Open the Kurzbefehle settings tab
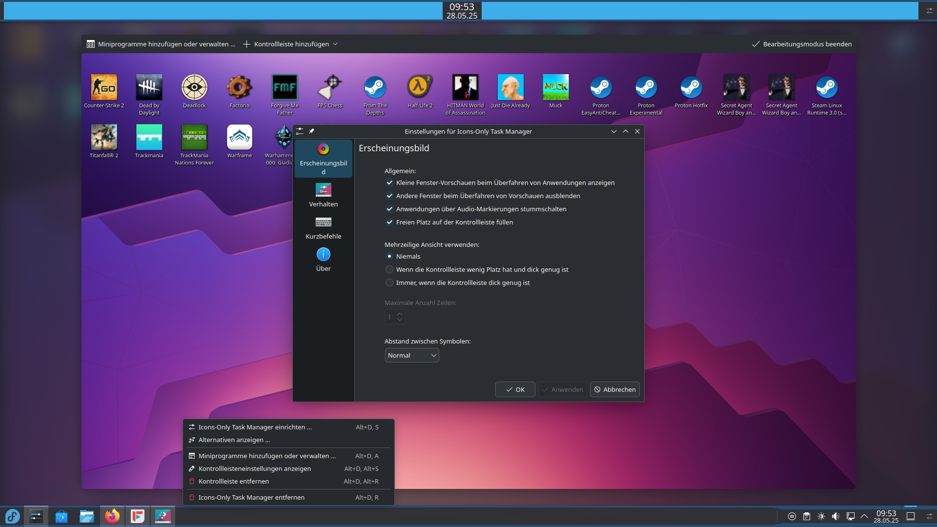937x527 pixels. click(324, 228)
